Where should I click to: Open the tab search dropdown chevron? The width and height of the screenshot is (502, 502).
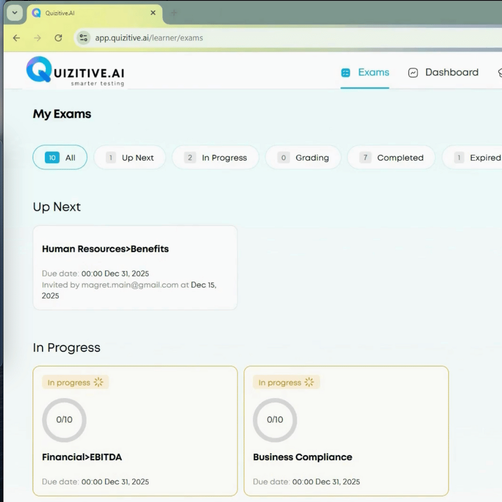[x=15, y=13]
